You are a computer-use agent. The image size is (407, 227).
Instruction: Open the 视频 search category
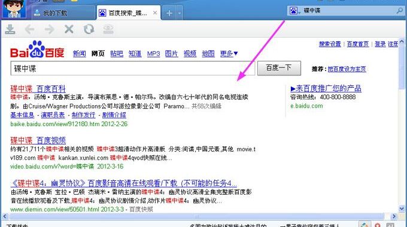click(190, 54)
